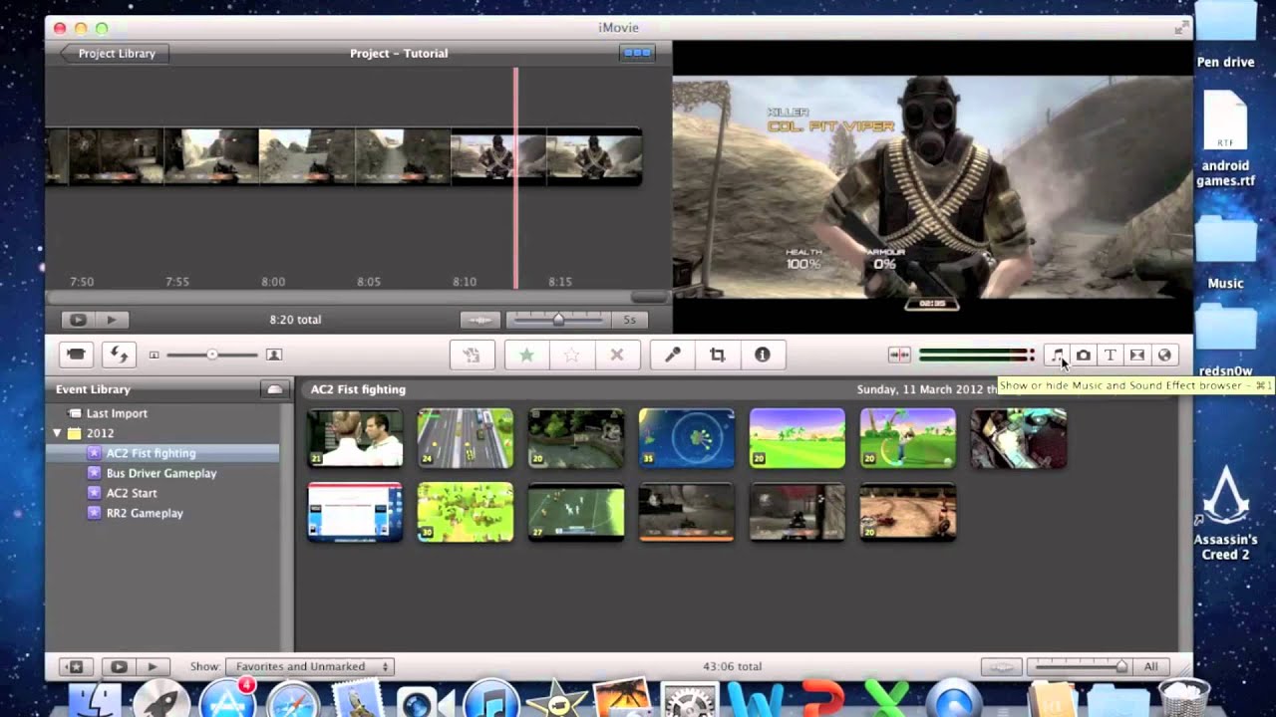Open the inspector info button
1276x717 pixels.
(763, 355)
